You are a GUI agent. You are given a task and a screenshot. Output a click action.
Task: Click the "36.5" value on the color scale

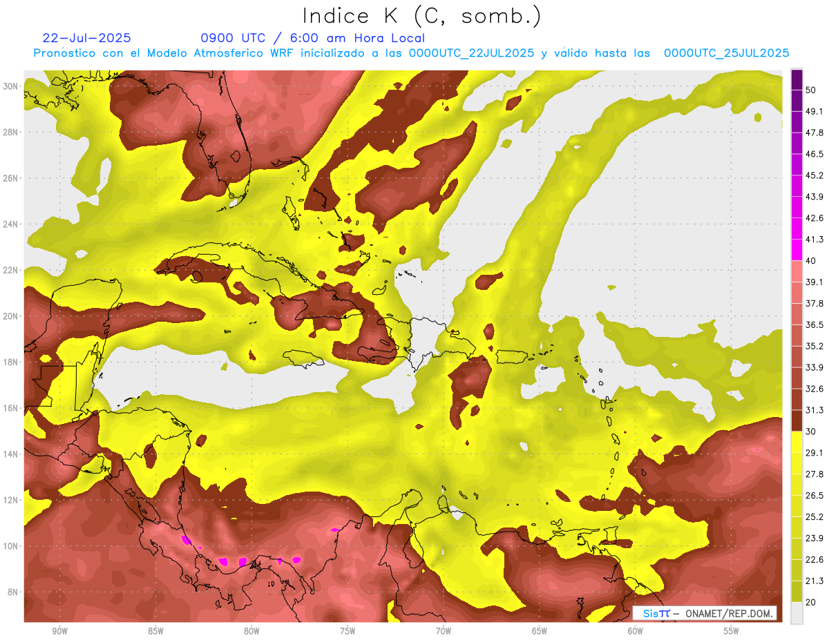[x=815, y=324]
